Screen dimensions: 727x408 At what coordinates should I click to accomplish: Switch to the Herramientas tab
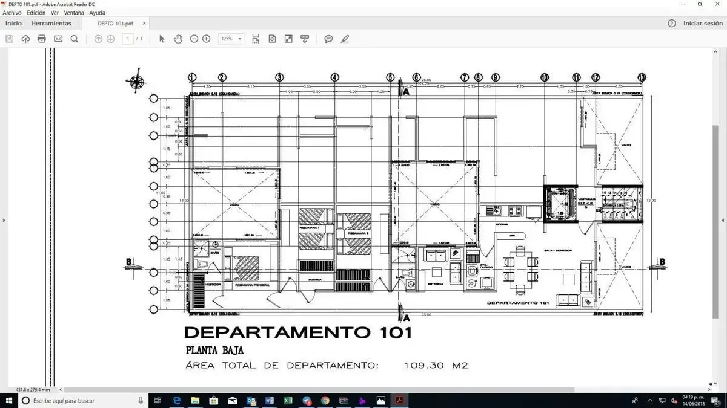(x=51, y=24)
